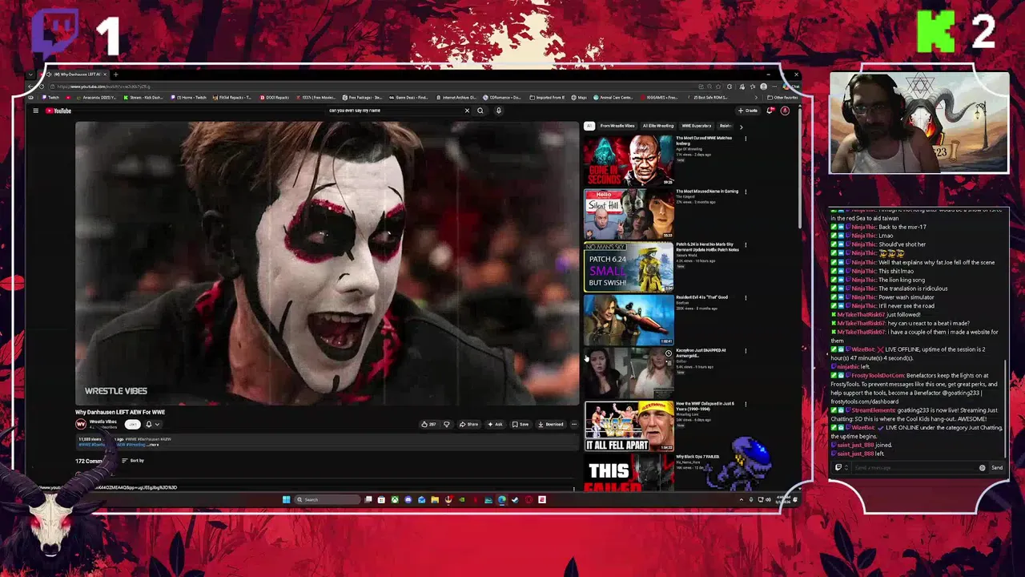The image size is (1025, 577).
Task: Open options for Patch 6.24 No Man's Sky video
Action: tap(746, 245)
